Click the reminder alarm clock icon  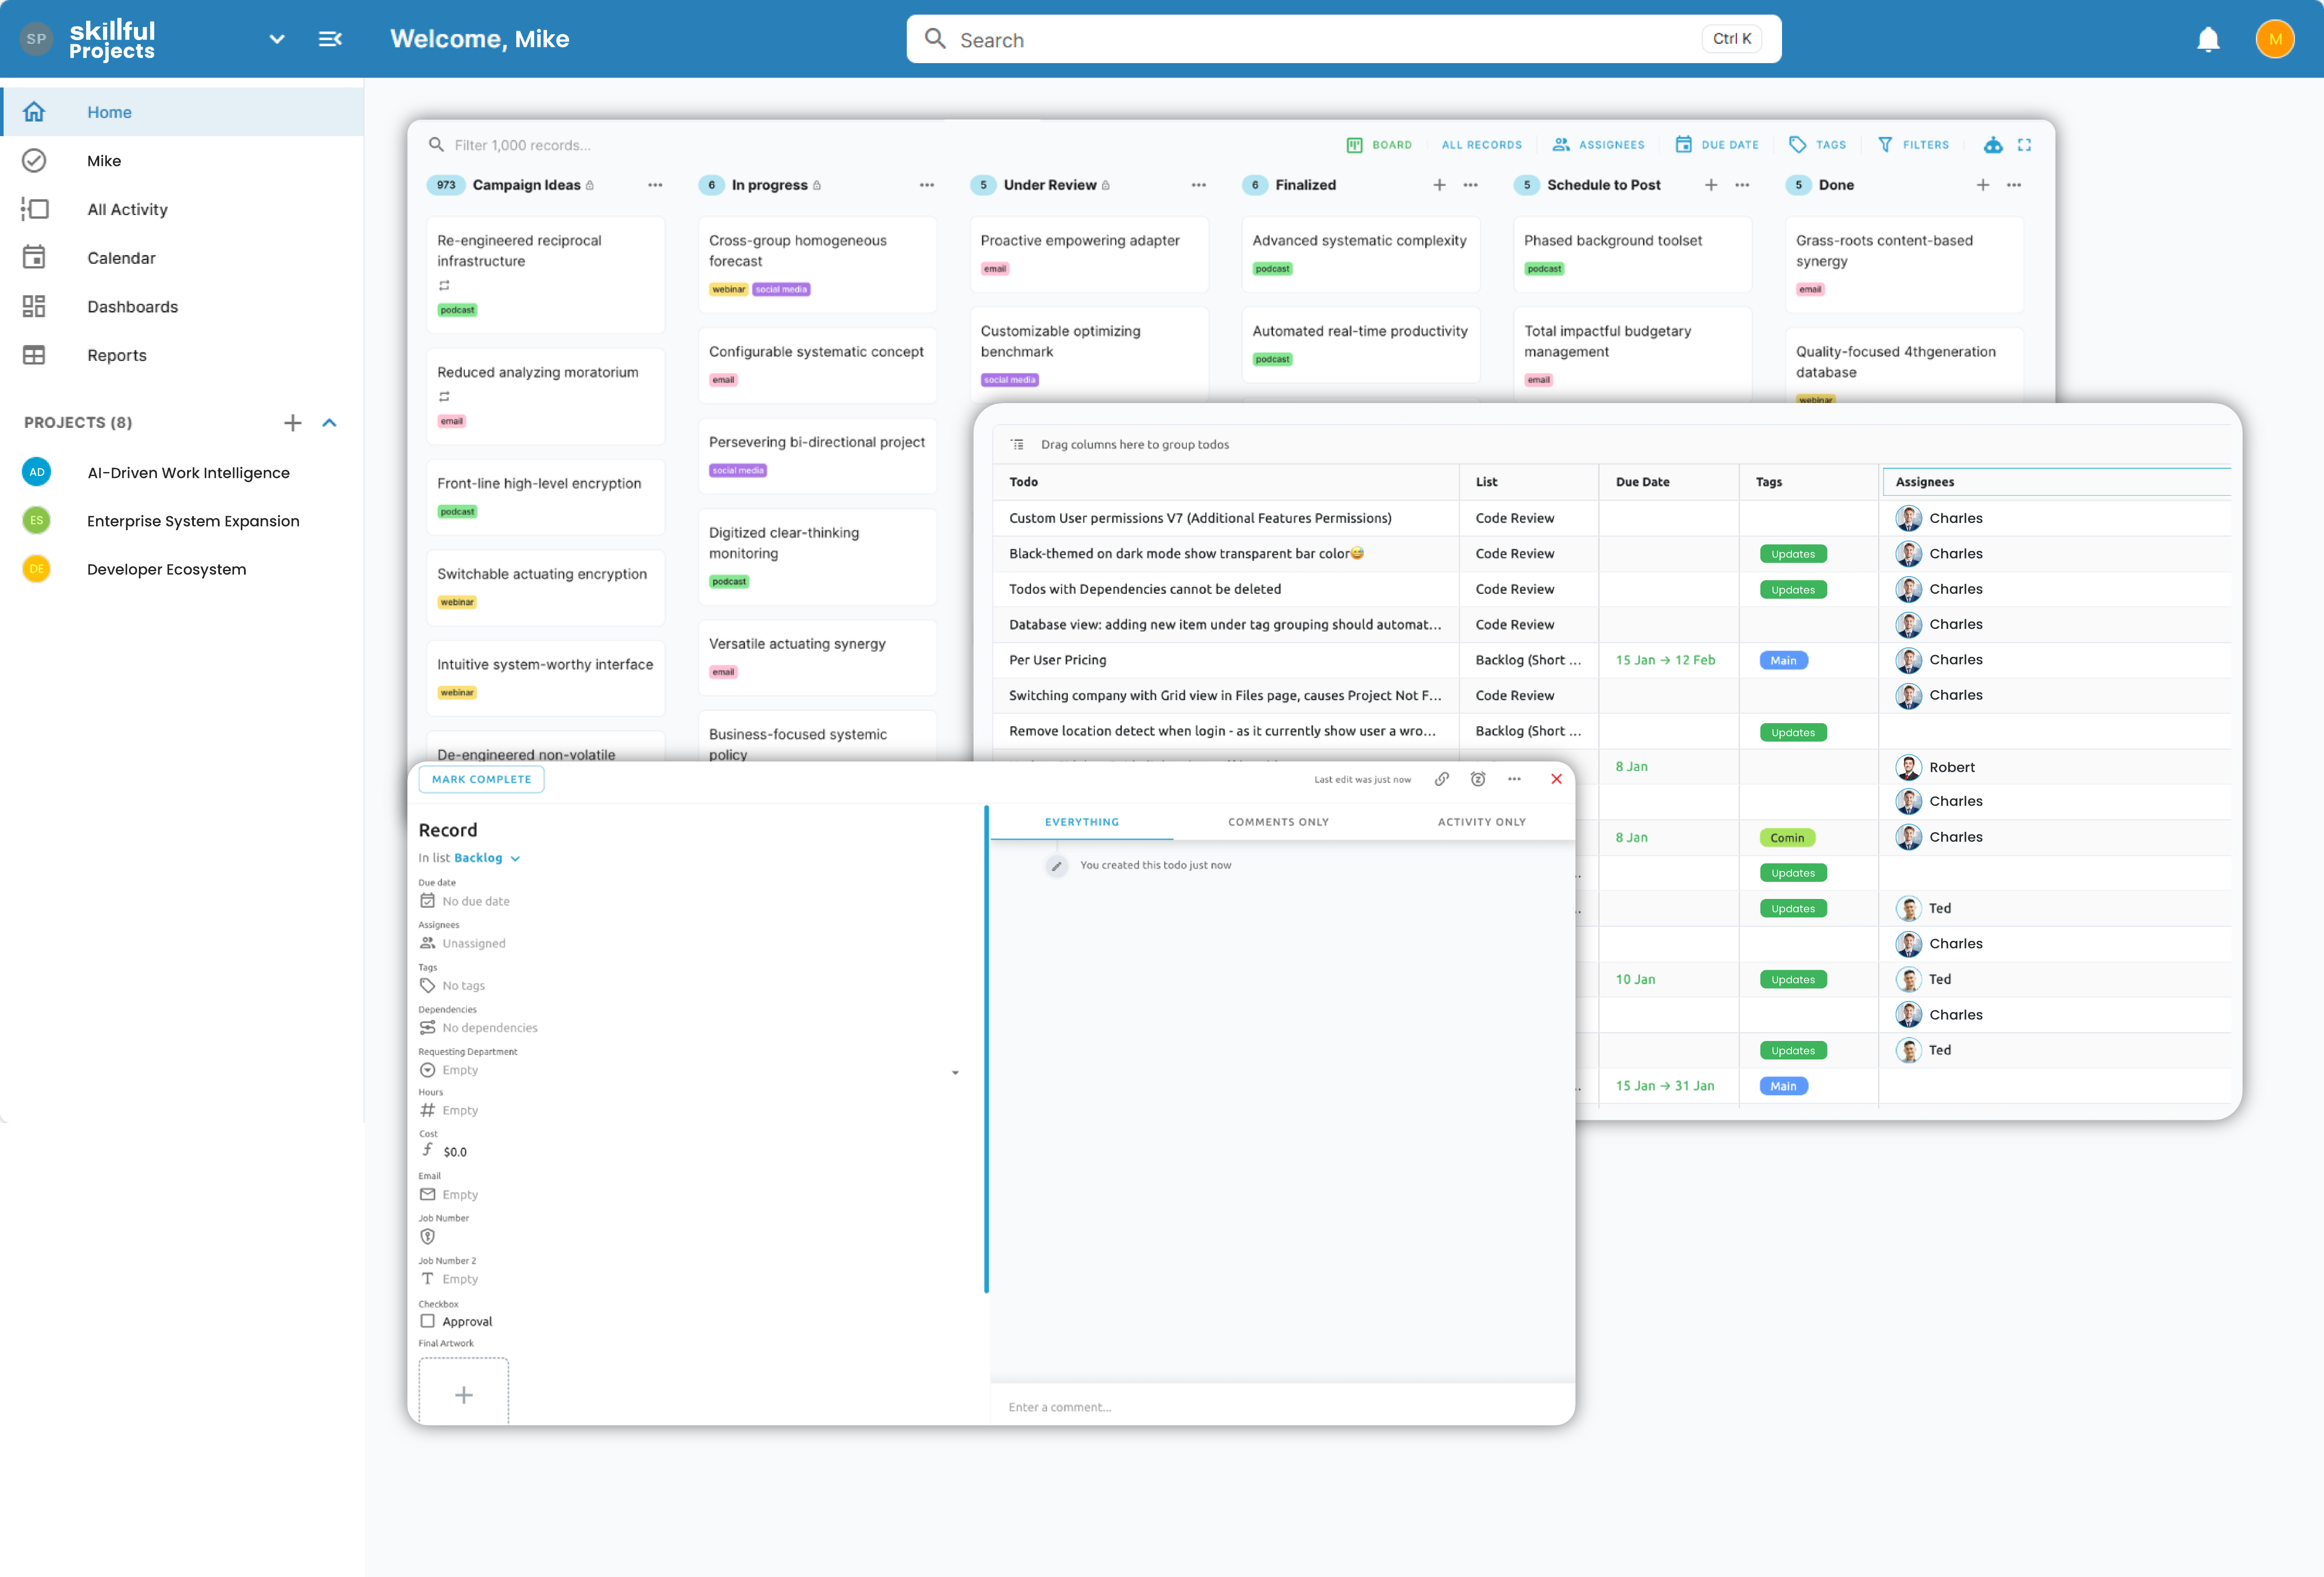click(x=1477, y=779)
